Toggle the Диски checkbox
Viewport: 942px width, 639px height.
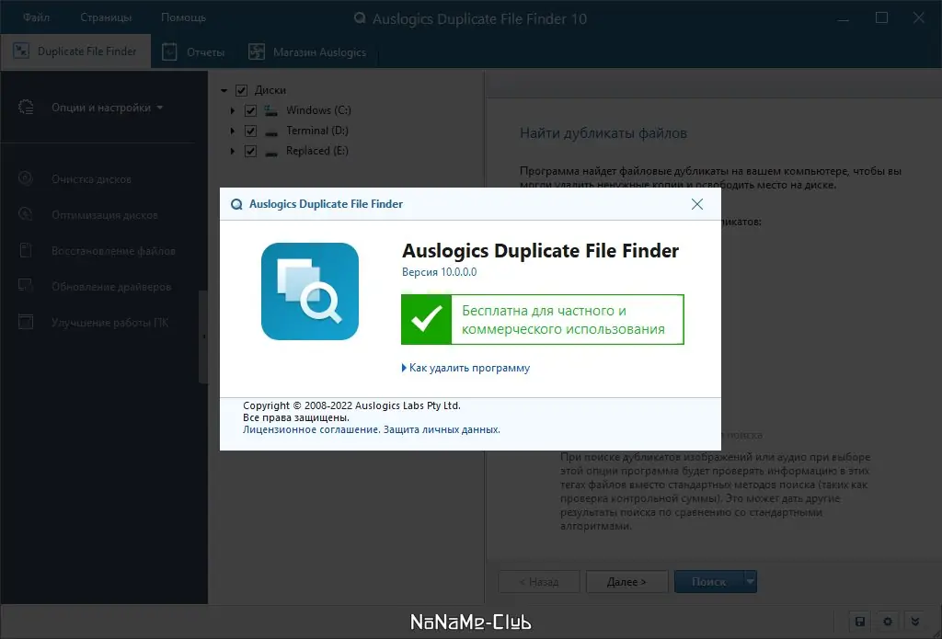pyautogui.click(x=242, y=91)
